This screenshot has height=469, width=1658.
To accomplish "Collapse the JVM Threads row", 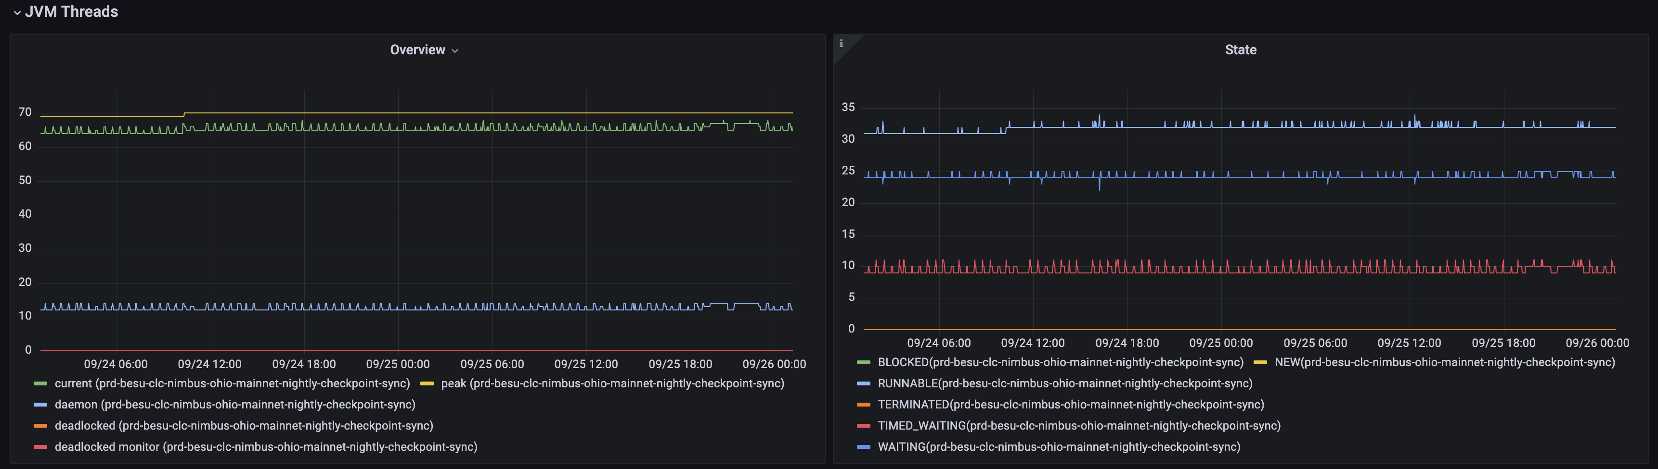I will (x=17, y=12).
